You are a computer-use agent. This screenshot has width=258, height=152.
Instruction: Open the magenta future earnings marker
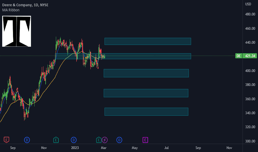145,140
